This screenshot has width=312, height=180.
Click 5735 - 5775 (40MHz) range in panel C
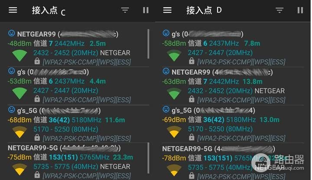(x=66, y=167)
